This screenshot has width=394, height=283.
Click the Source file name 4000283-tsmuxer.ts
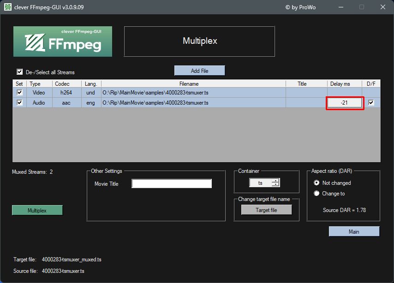coord(63,271)
